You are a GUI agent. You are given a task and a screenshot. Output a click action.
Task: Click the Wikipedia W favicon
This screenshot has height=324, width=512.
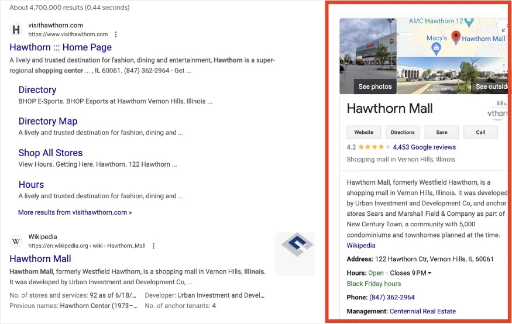[16, 241]
